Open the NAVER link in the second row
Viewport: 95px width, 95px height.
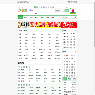point(42,37)
